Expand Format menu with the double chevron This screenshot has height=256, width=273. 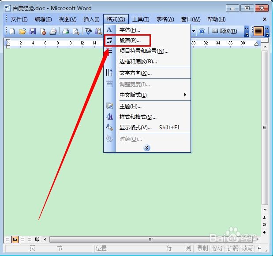(147, 148)
